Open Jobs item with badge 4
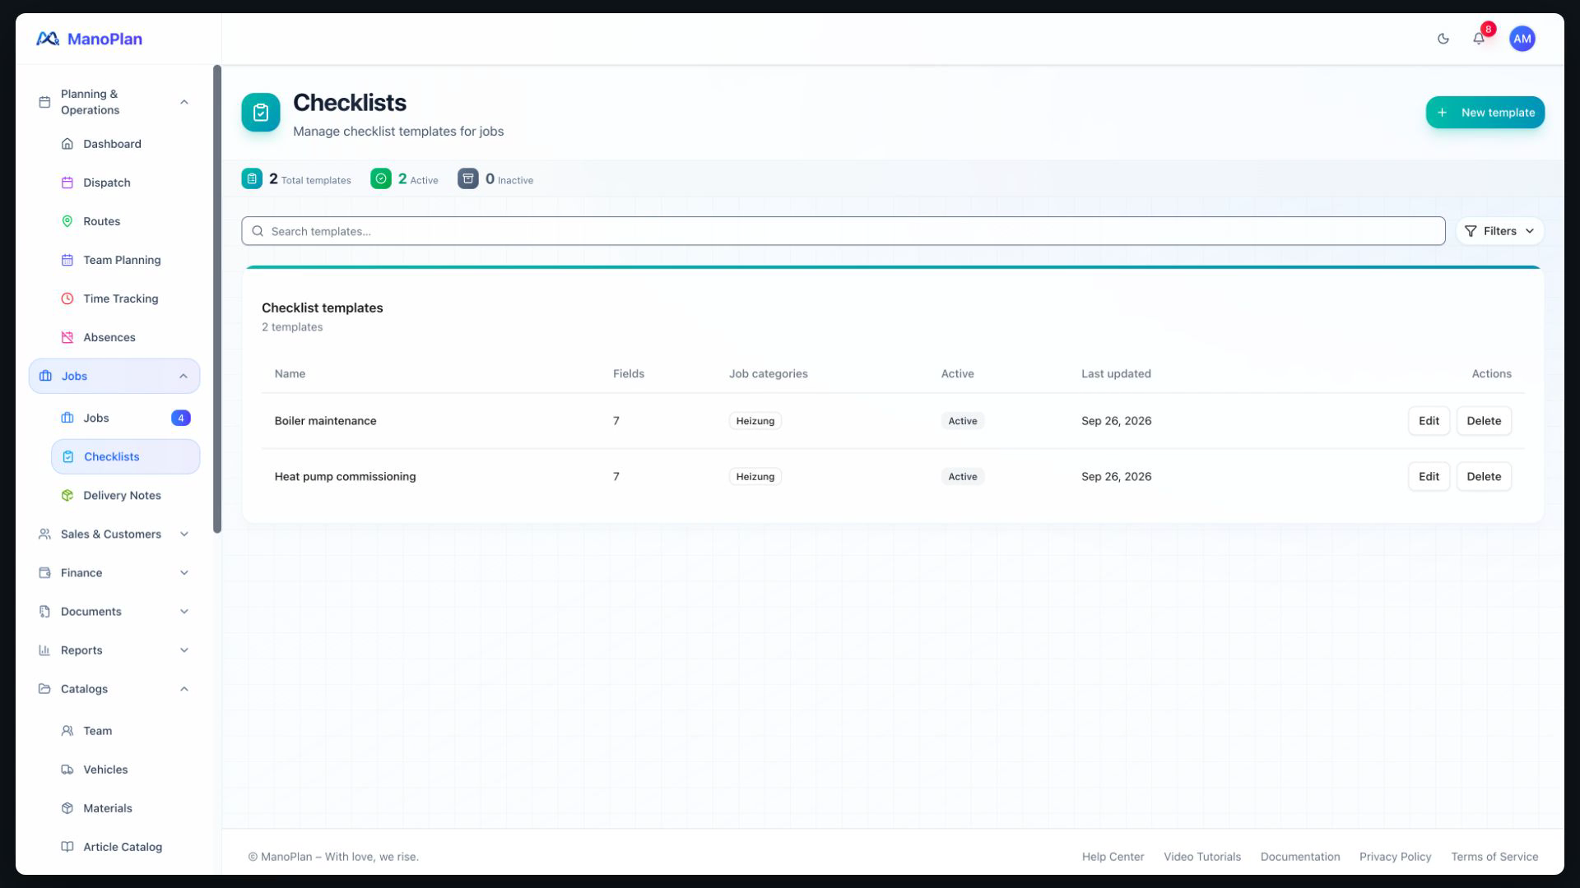Image resolution: width=1580 pixels, height=888 pixels. click(x=125, y=418)
